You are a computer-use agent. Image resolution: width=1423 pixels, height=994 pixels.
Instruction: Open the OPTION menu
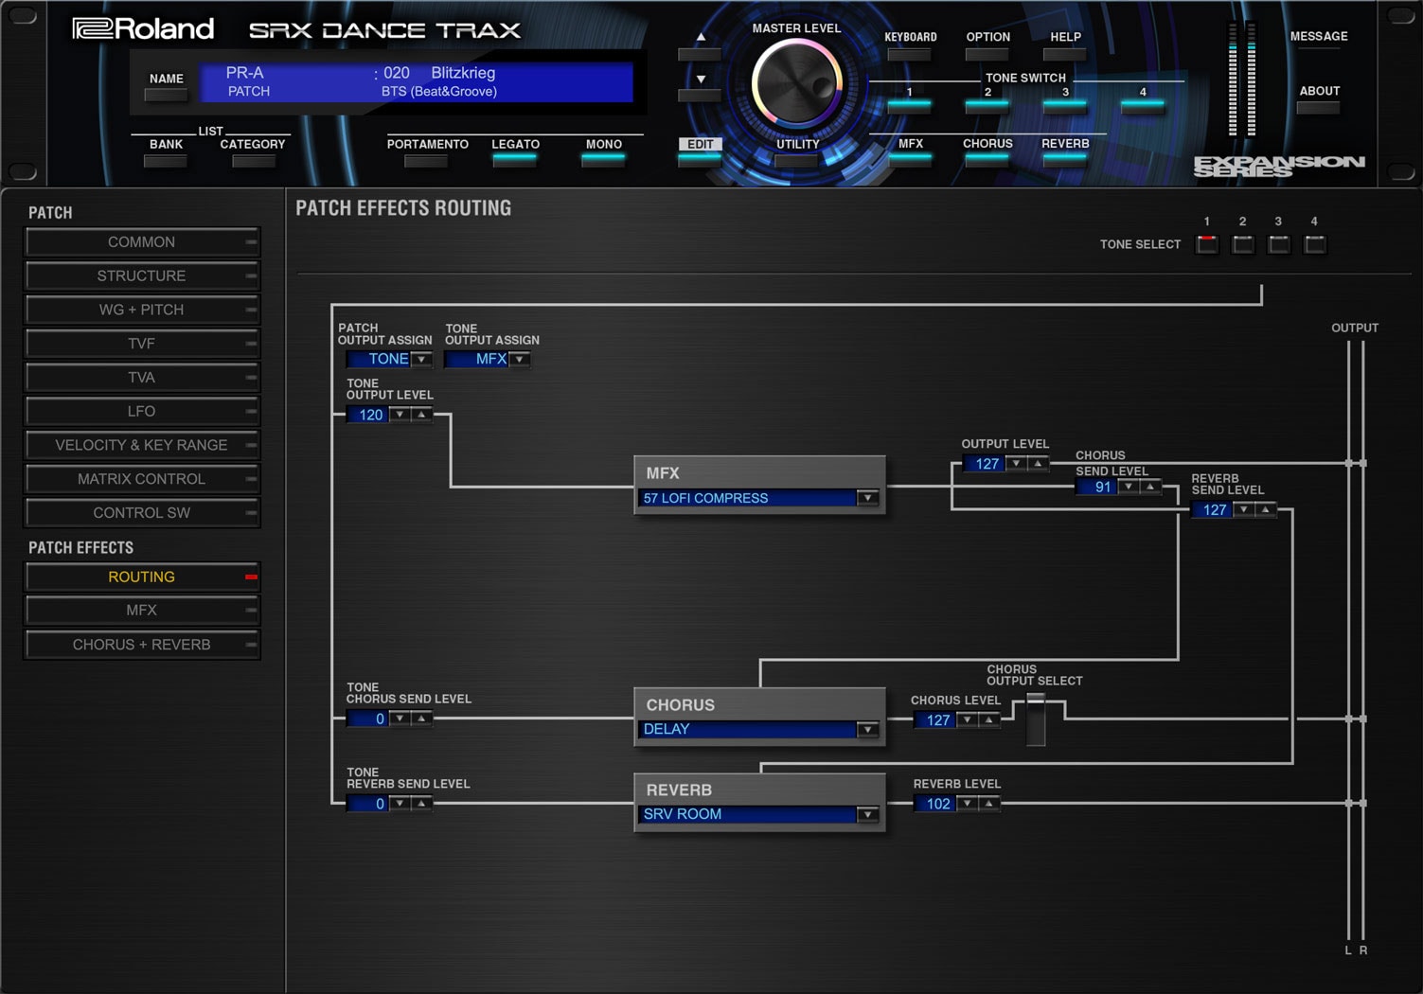tap(987, 54)
